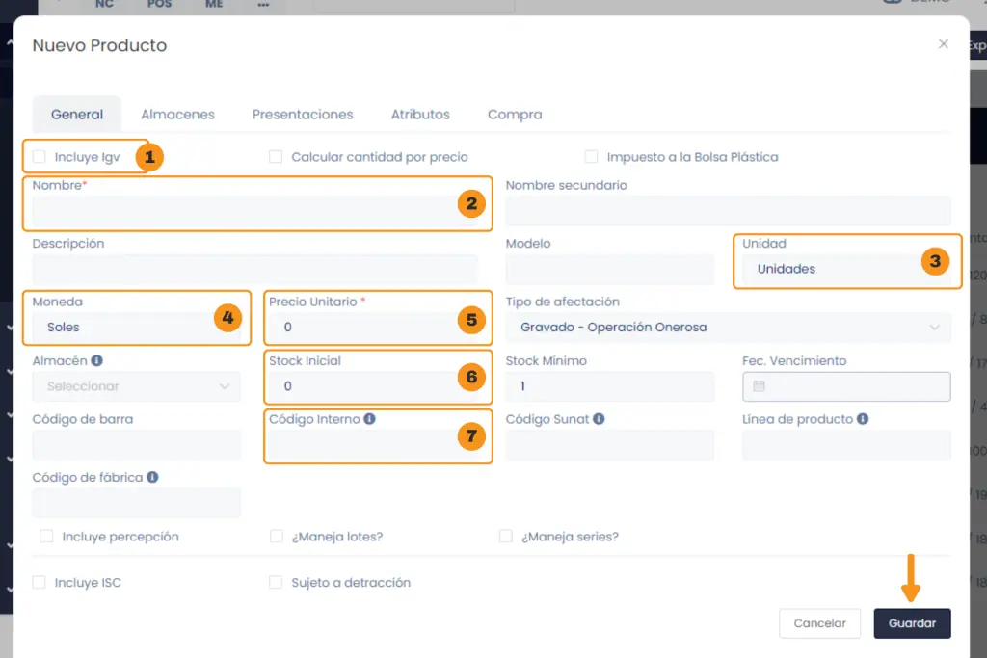Viewport: 987px width, 658px height.
Task: Toggle the ¿Maneja series? checkbox
Action: 505,536
